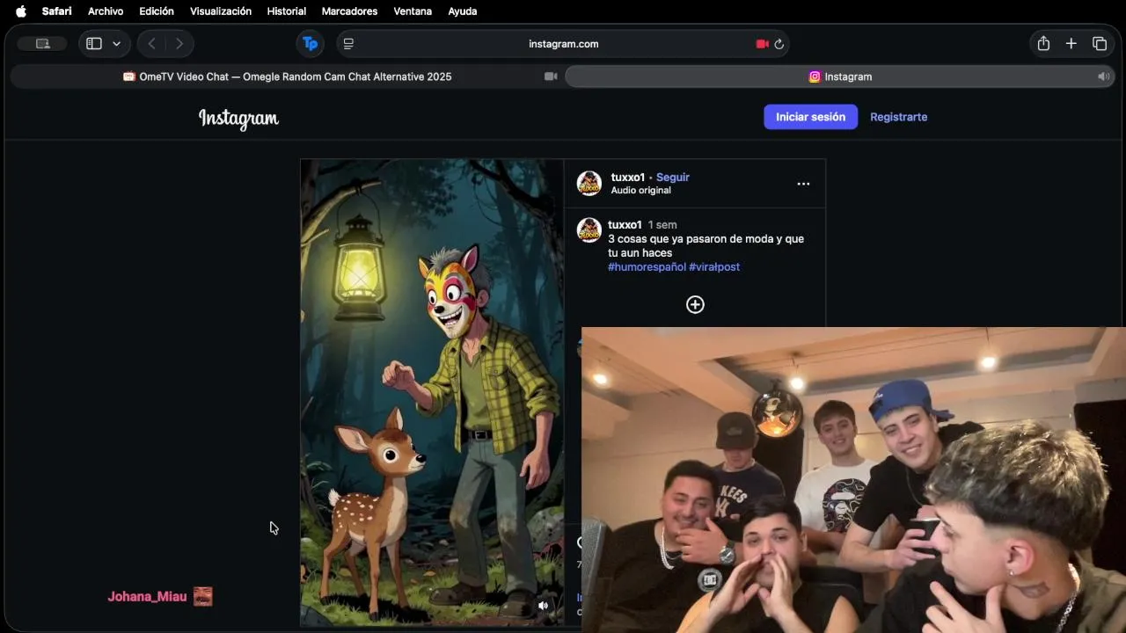Open the post options three-dot menu
Screen dimensions: 1126x633
(x=803, y=184)
